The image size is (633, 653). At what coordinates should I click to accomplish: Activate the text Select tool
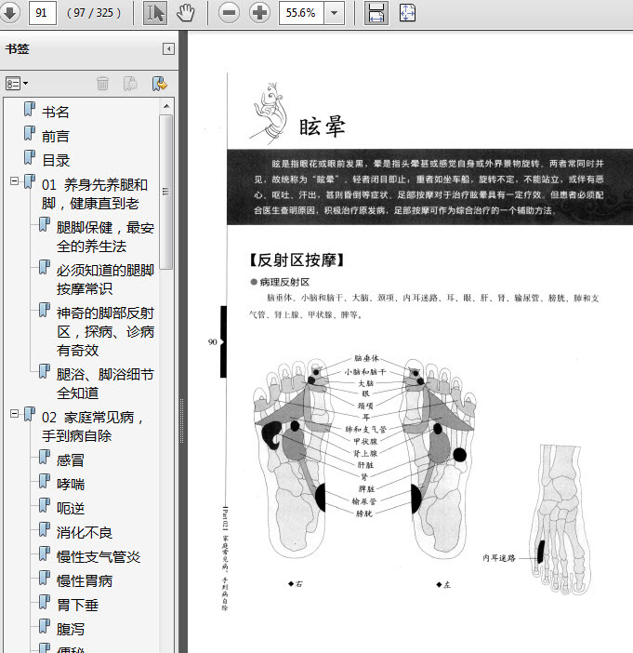[155, 13]
